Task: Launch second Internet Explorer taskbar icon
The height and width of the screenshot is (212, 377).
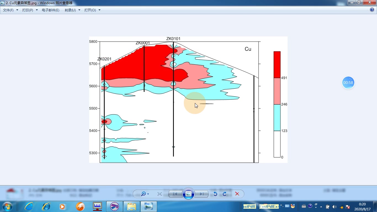Action: coord(46,206)
